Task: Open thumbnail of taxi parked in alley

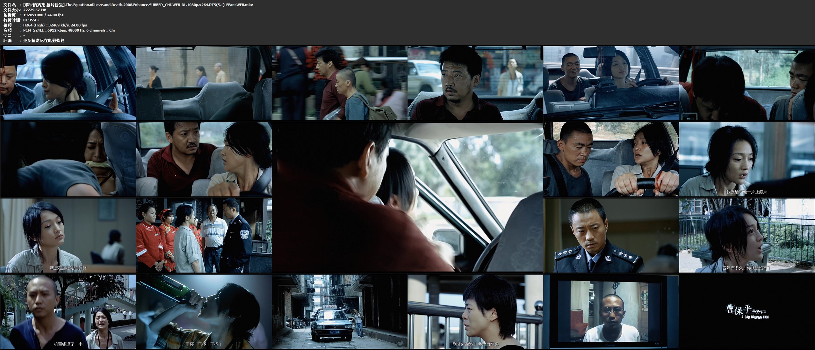Action: (x=340, y=312)
